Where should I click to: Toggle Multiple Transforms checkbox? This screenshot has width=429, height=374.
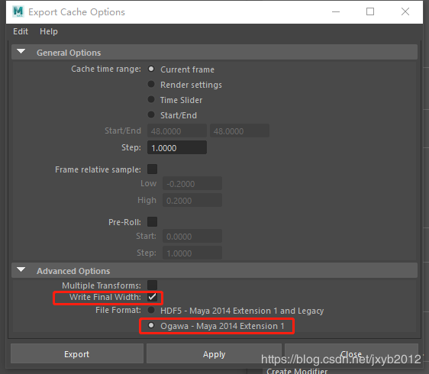[x=152, y=285]
